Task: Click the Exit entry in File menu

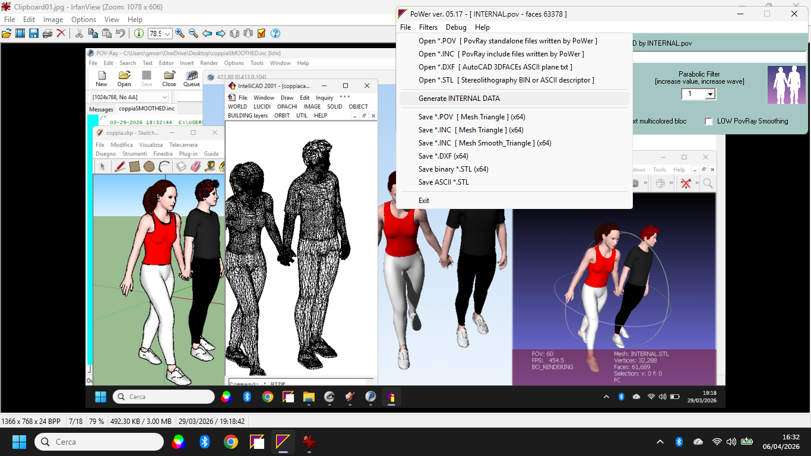Action: [x=424, y=201]
